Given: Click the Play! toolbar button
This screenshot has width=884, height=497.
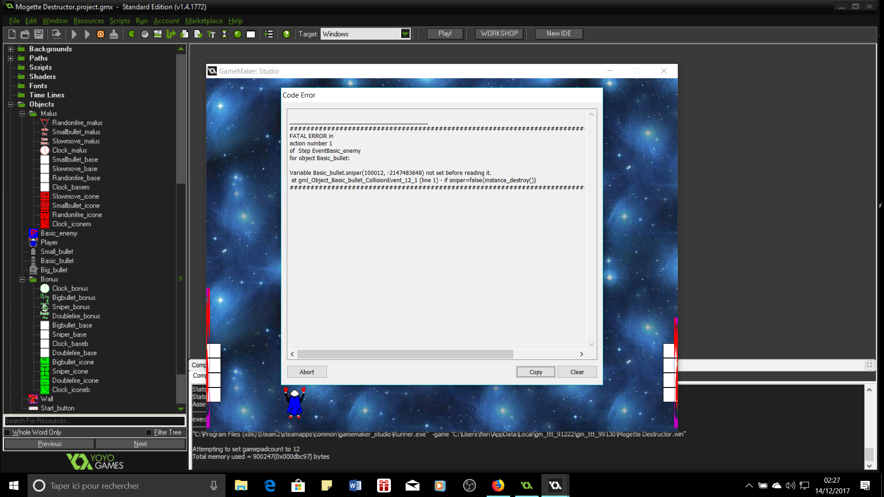Looking at the screenshot, I should pyautogui.click(x=445, y=34).
